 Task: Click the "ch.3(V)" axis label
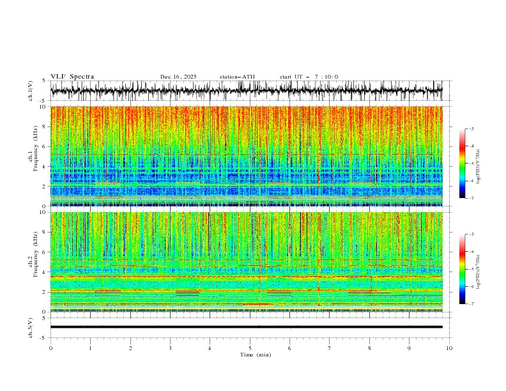coord(31,328)
